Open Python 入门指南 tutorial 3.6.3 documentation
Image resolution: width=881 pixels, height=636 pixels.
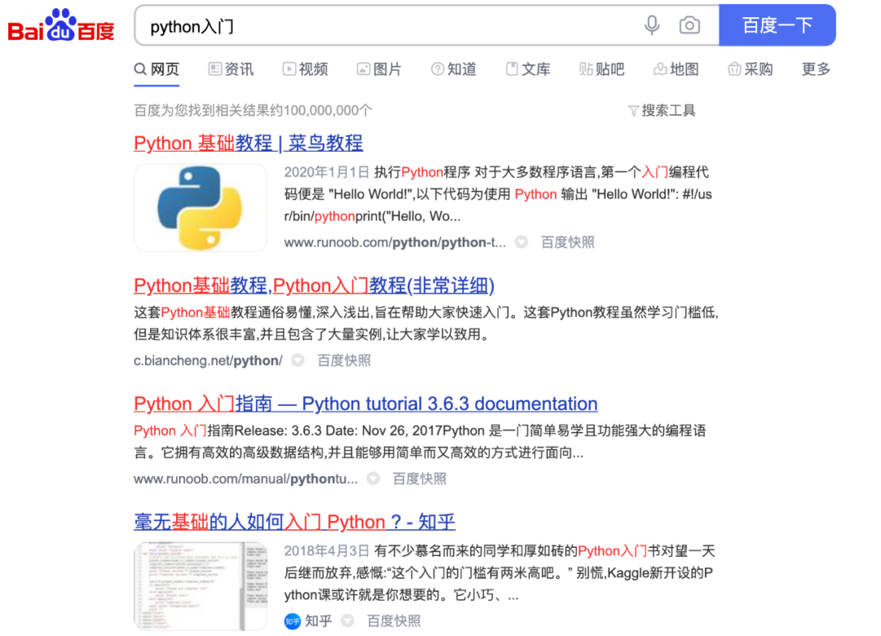point(365,404)
